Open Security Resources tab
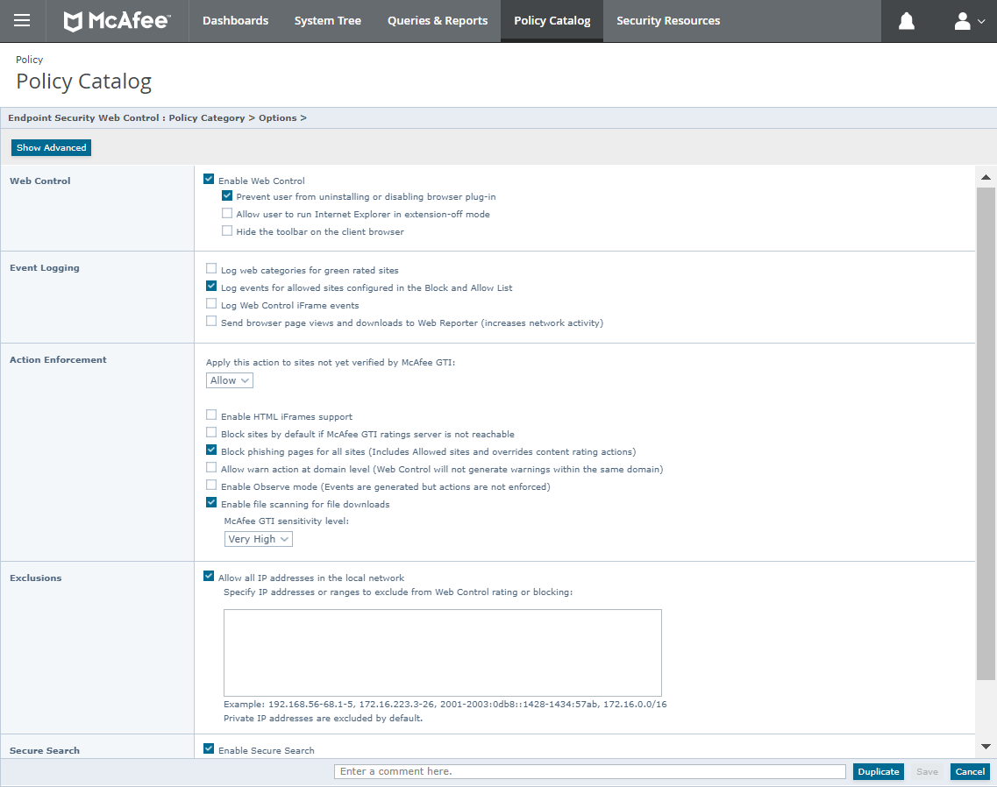The image size is (997, 787). [x=667, y=21]
